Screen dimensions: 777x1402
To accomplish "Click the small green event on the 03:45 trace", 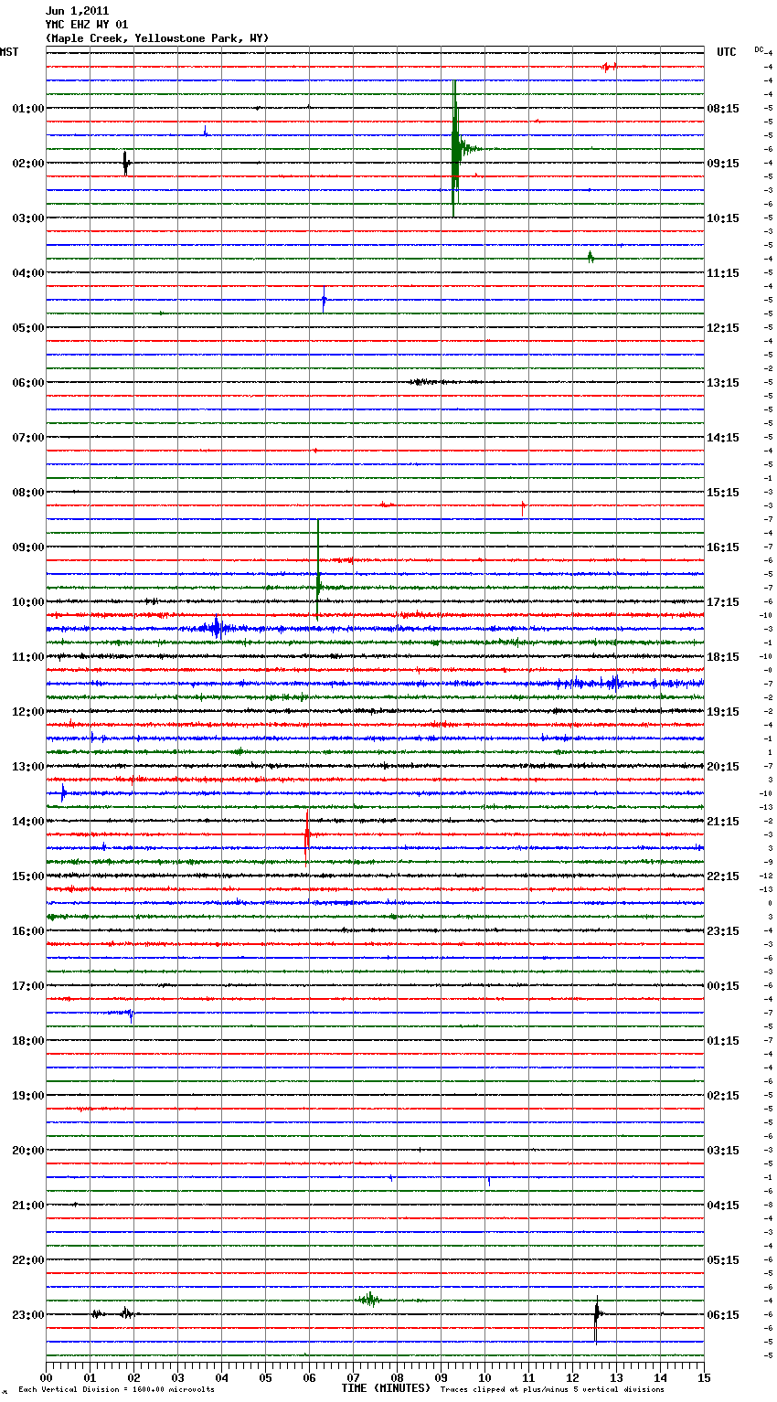I will click(x=591, y=258).
